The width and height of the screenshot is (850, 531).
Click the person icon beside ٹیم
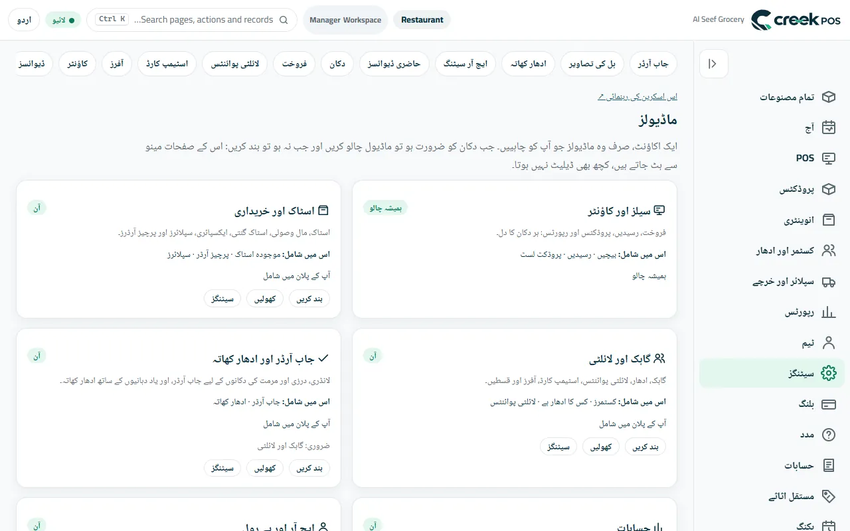[828, 342]
